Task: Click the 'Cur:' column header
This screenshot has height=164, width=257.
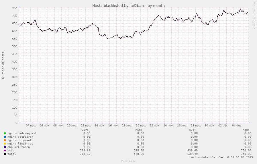Action: (85, 130)
